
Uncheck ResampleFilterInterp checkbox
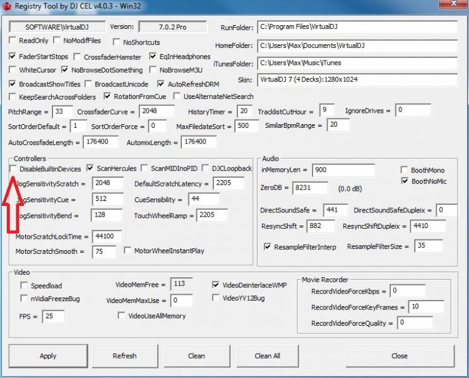click(x=267, y=246)
